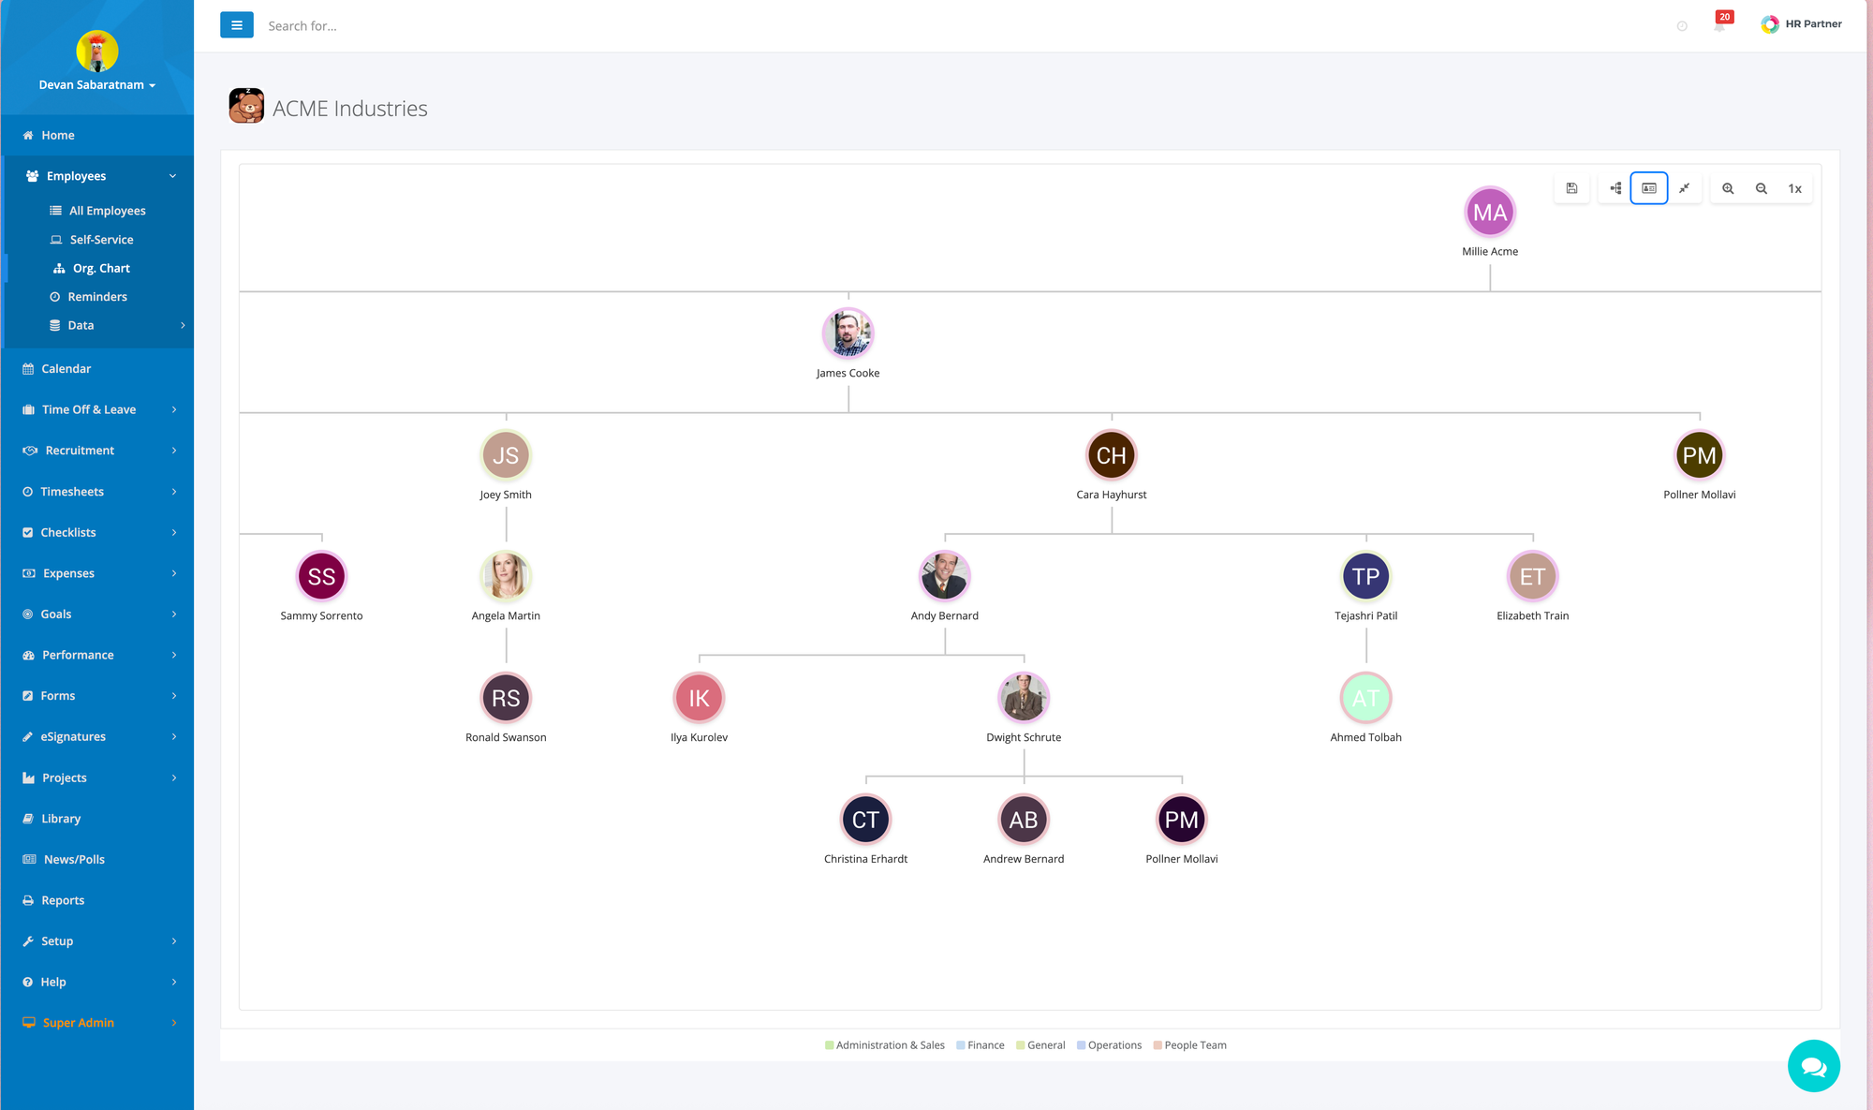Open the notifications bell with 20 badge
The height and width of the screenshot is (1110, 1873).
[1719, 25]
